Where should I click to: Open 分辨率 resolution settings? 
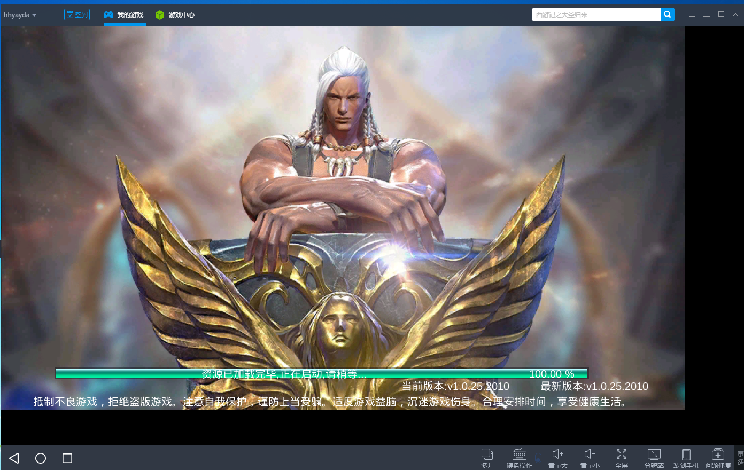point(654,458)
